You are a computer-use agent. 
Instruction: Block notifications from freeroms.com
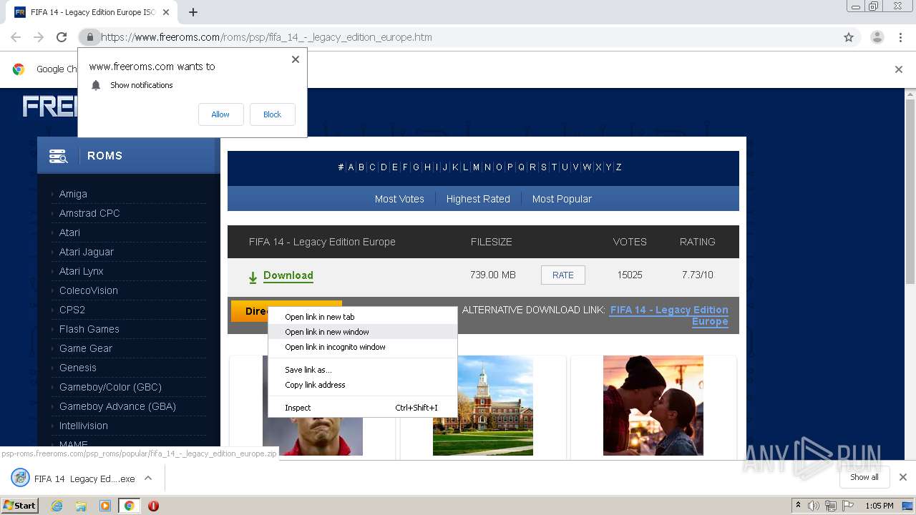[x=272, y=114]
